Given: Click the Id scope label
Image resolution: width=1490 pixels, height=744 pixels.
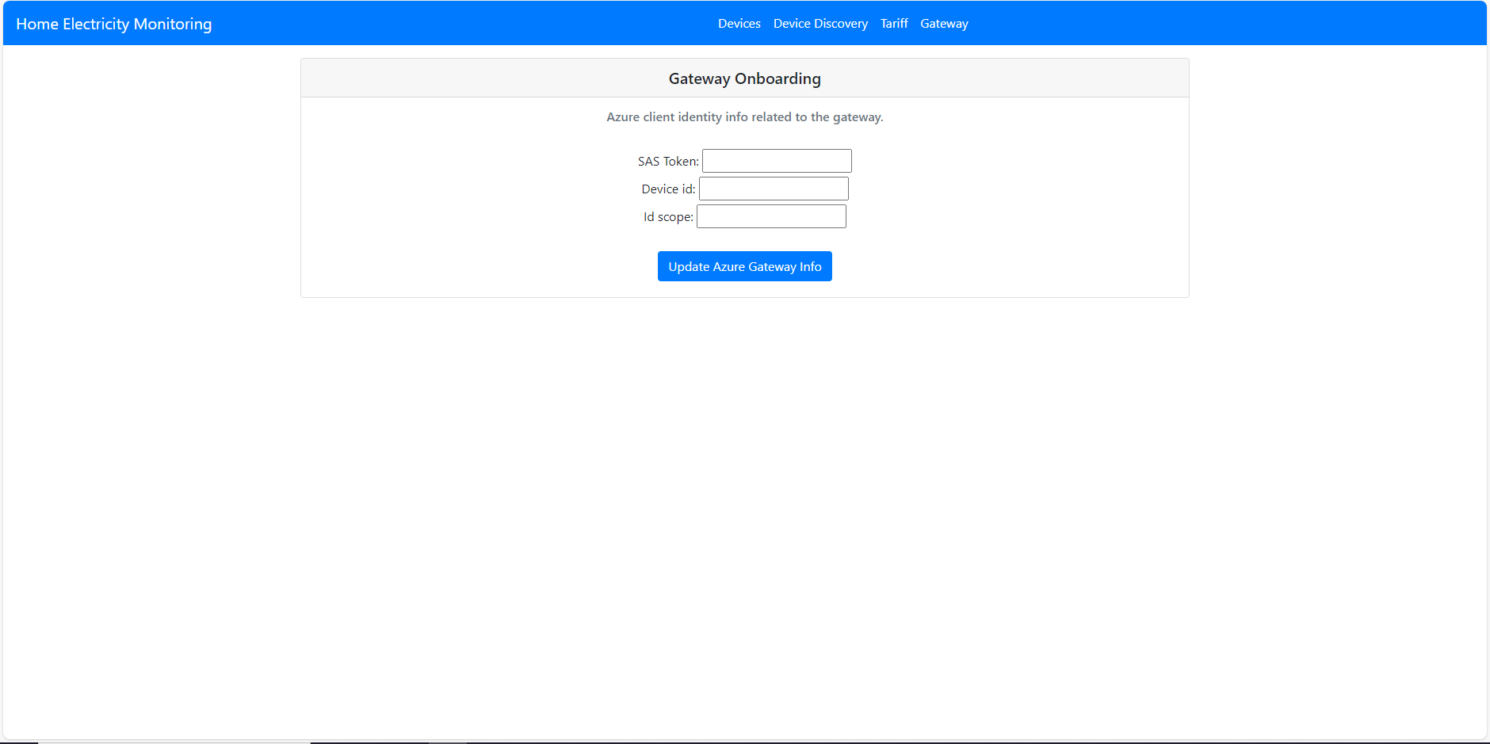Looking at the screenshot, I should (x=667, y=216).
